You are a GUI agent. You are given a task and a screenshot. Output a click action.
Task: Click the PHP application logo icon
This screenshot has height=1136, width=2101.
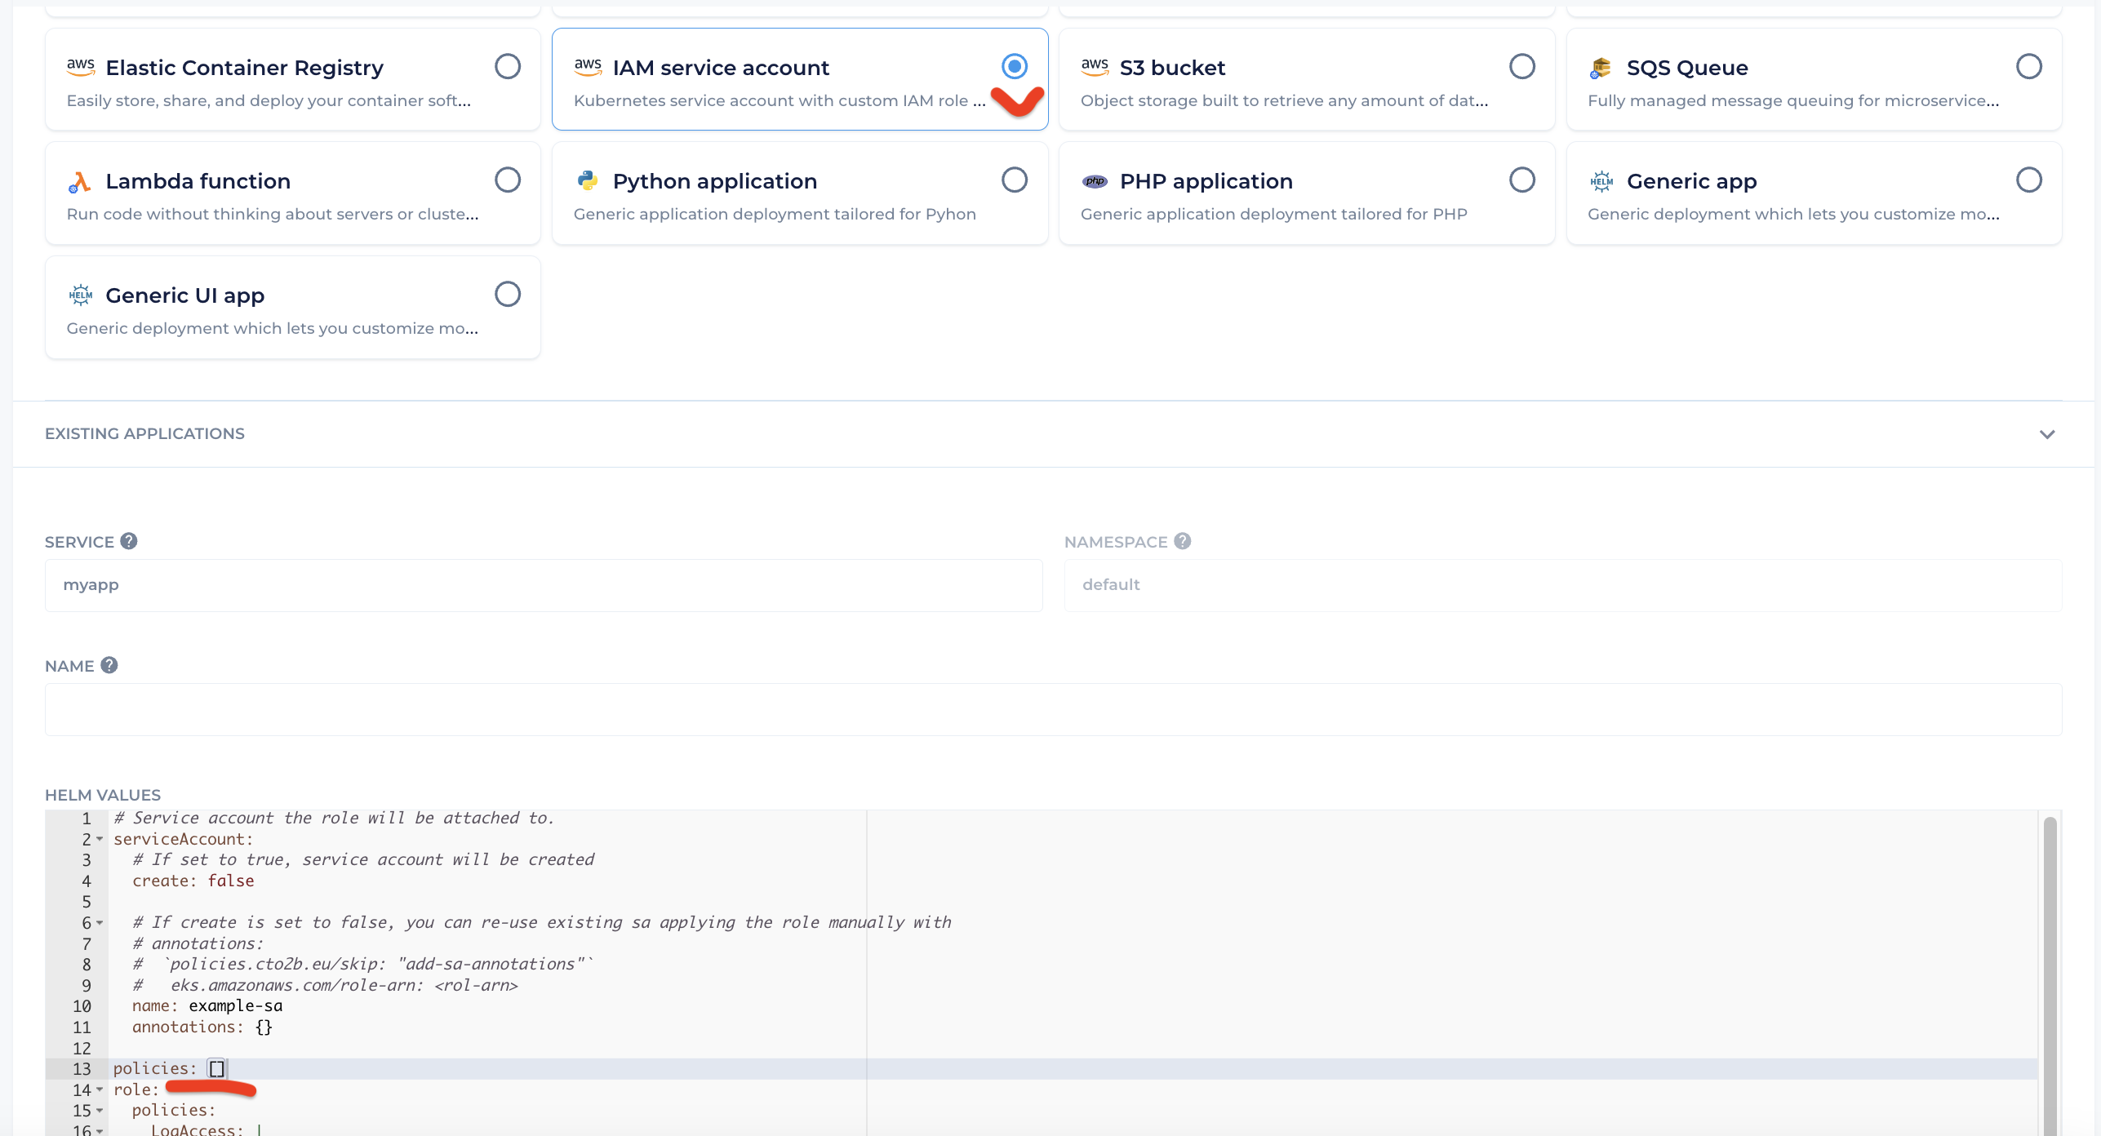pyautogui.click(x=1095, y=181)
